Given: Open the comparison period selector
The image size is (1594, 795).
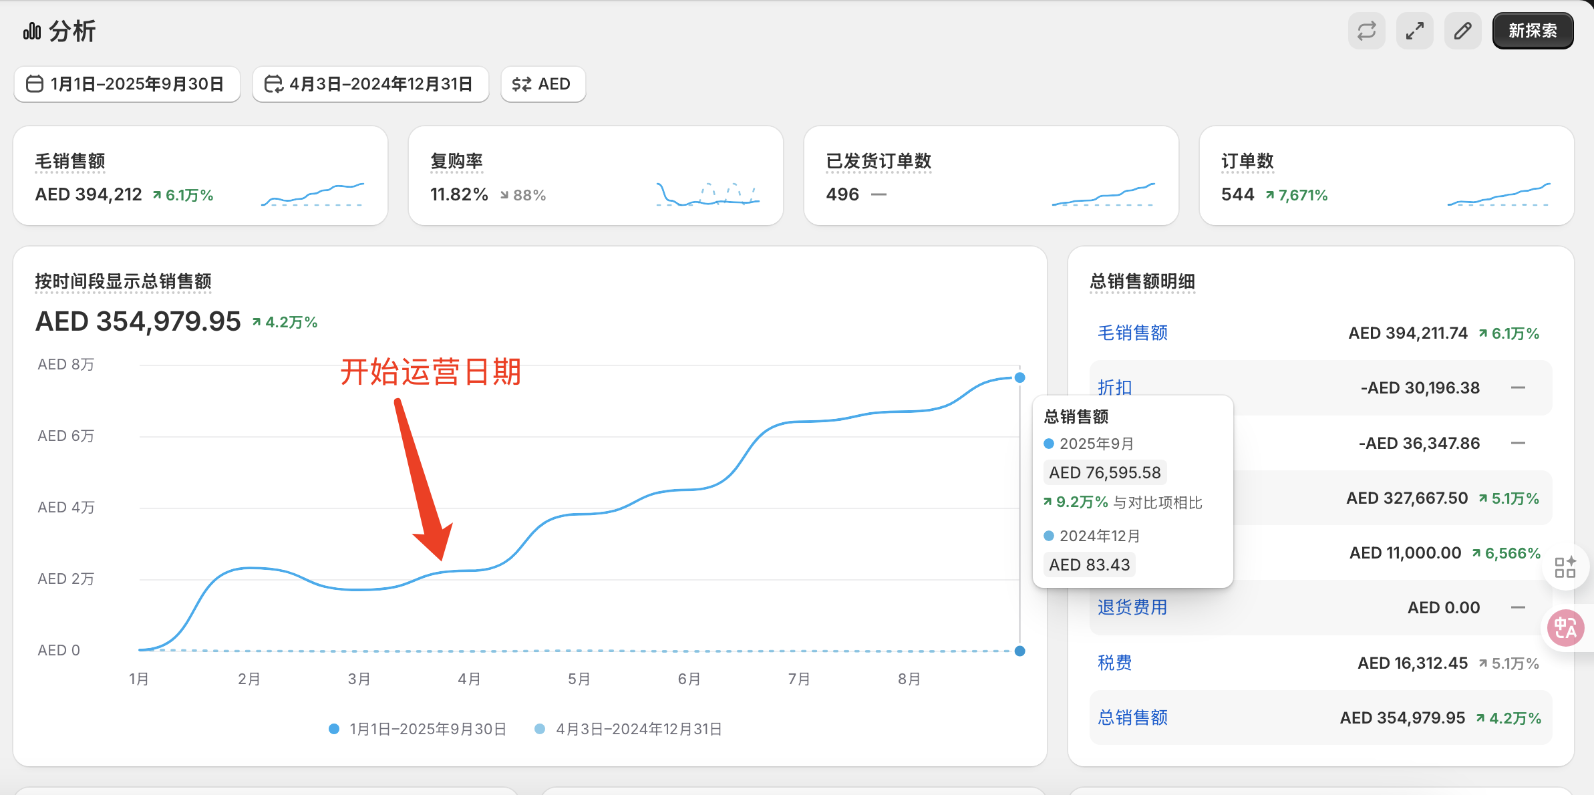Looking at the screenshot, I should coord(371,84).
